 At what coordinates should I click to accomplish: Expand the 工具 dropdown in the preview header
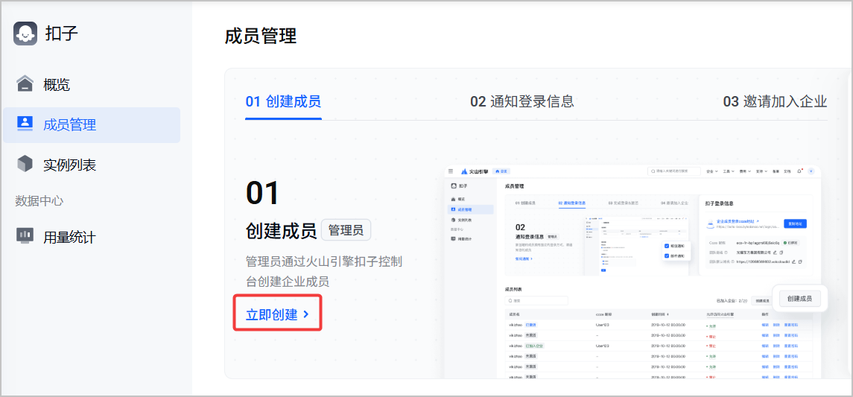click(x=727, y=171)
